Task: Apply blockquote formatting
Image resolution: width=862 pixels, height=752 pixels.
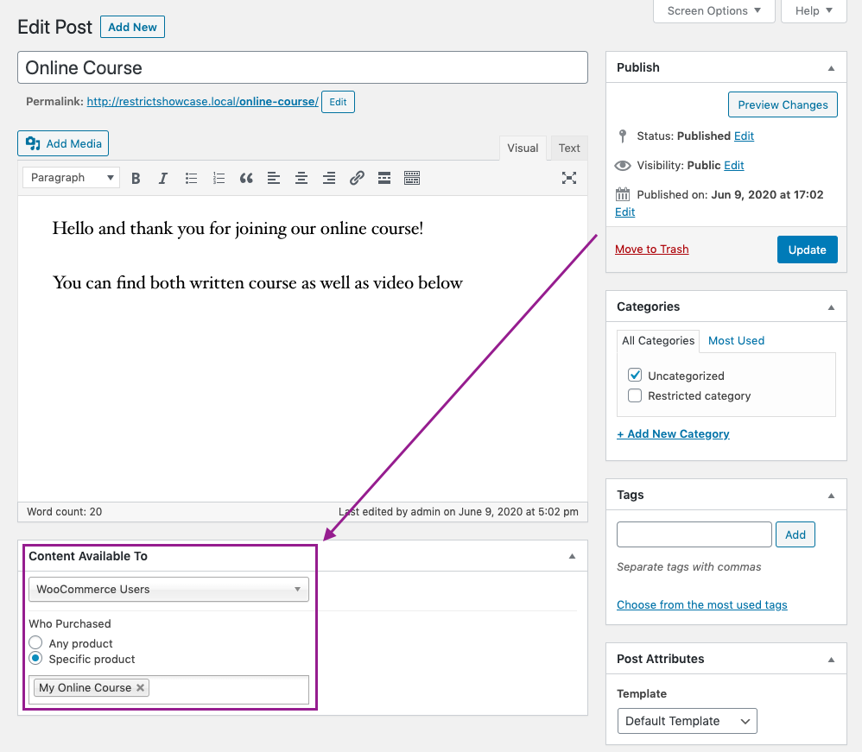Action: [x=246, y=178]
